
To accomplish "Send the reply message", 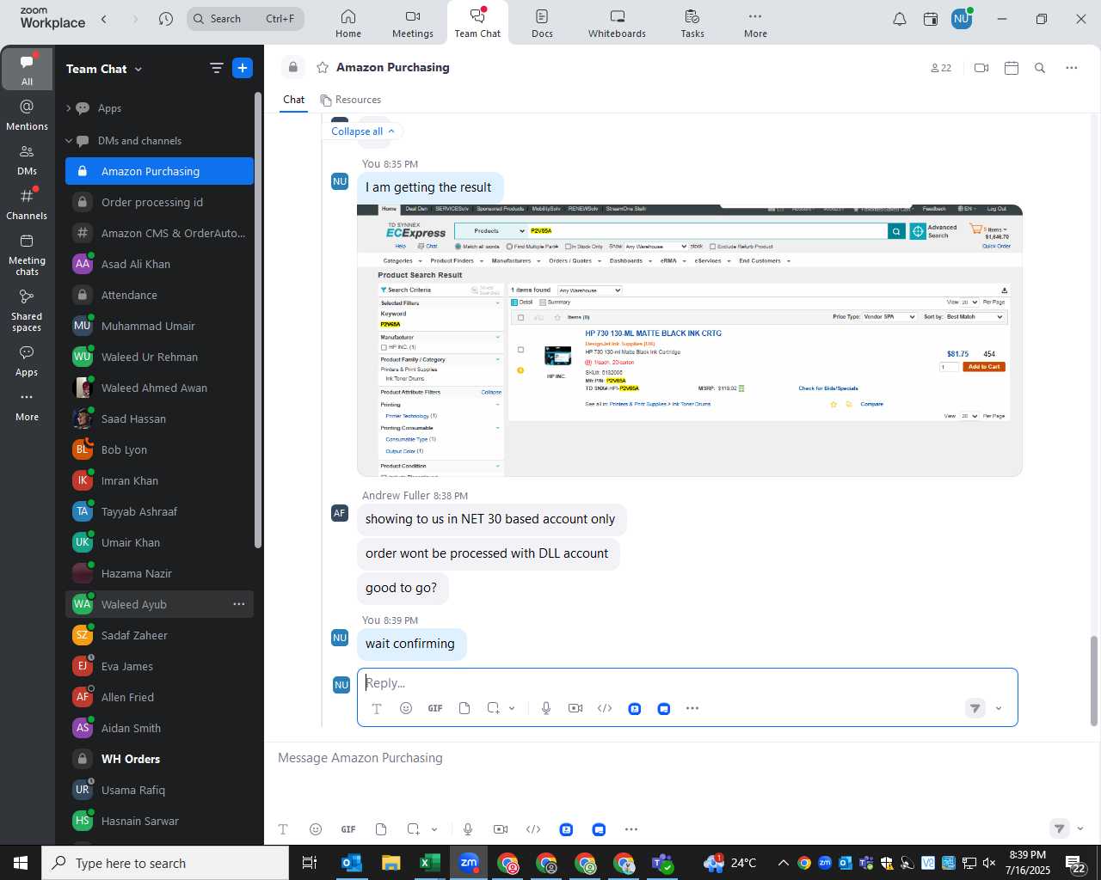I will click(x=975, y=708).
